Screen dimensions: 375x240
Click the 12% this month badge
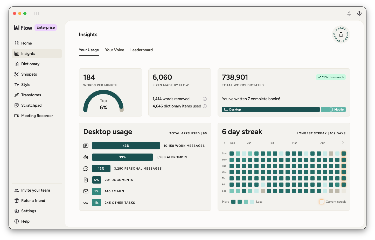[331, 77]
